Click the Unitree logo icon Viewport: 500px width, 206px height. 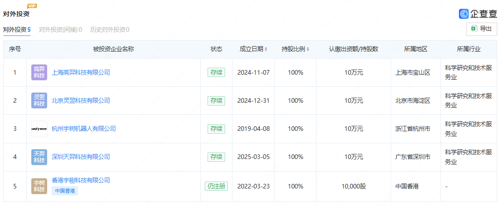39,129
